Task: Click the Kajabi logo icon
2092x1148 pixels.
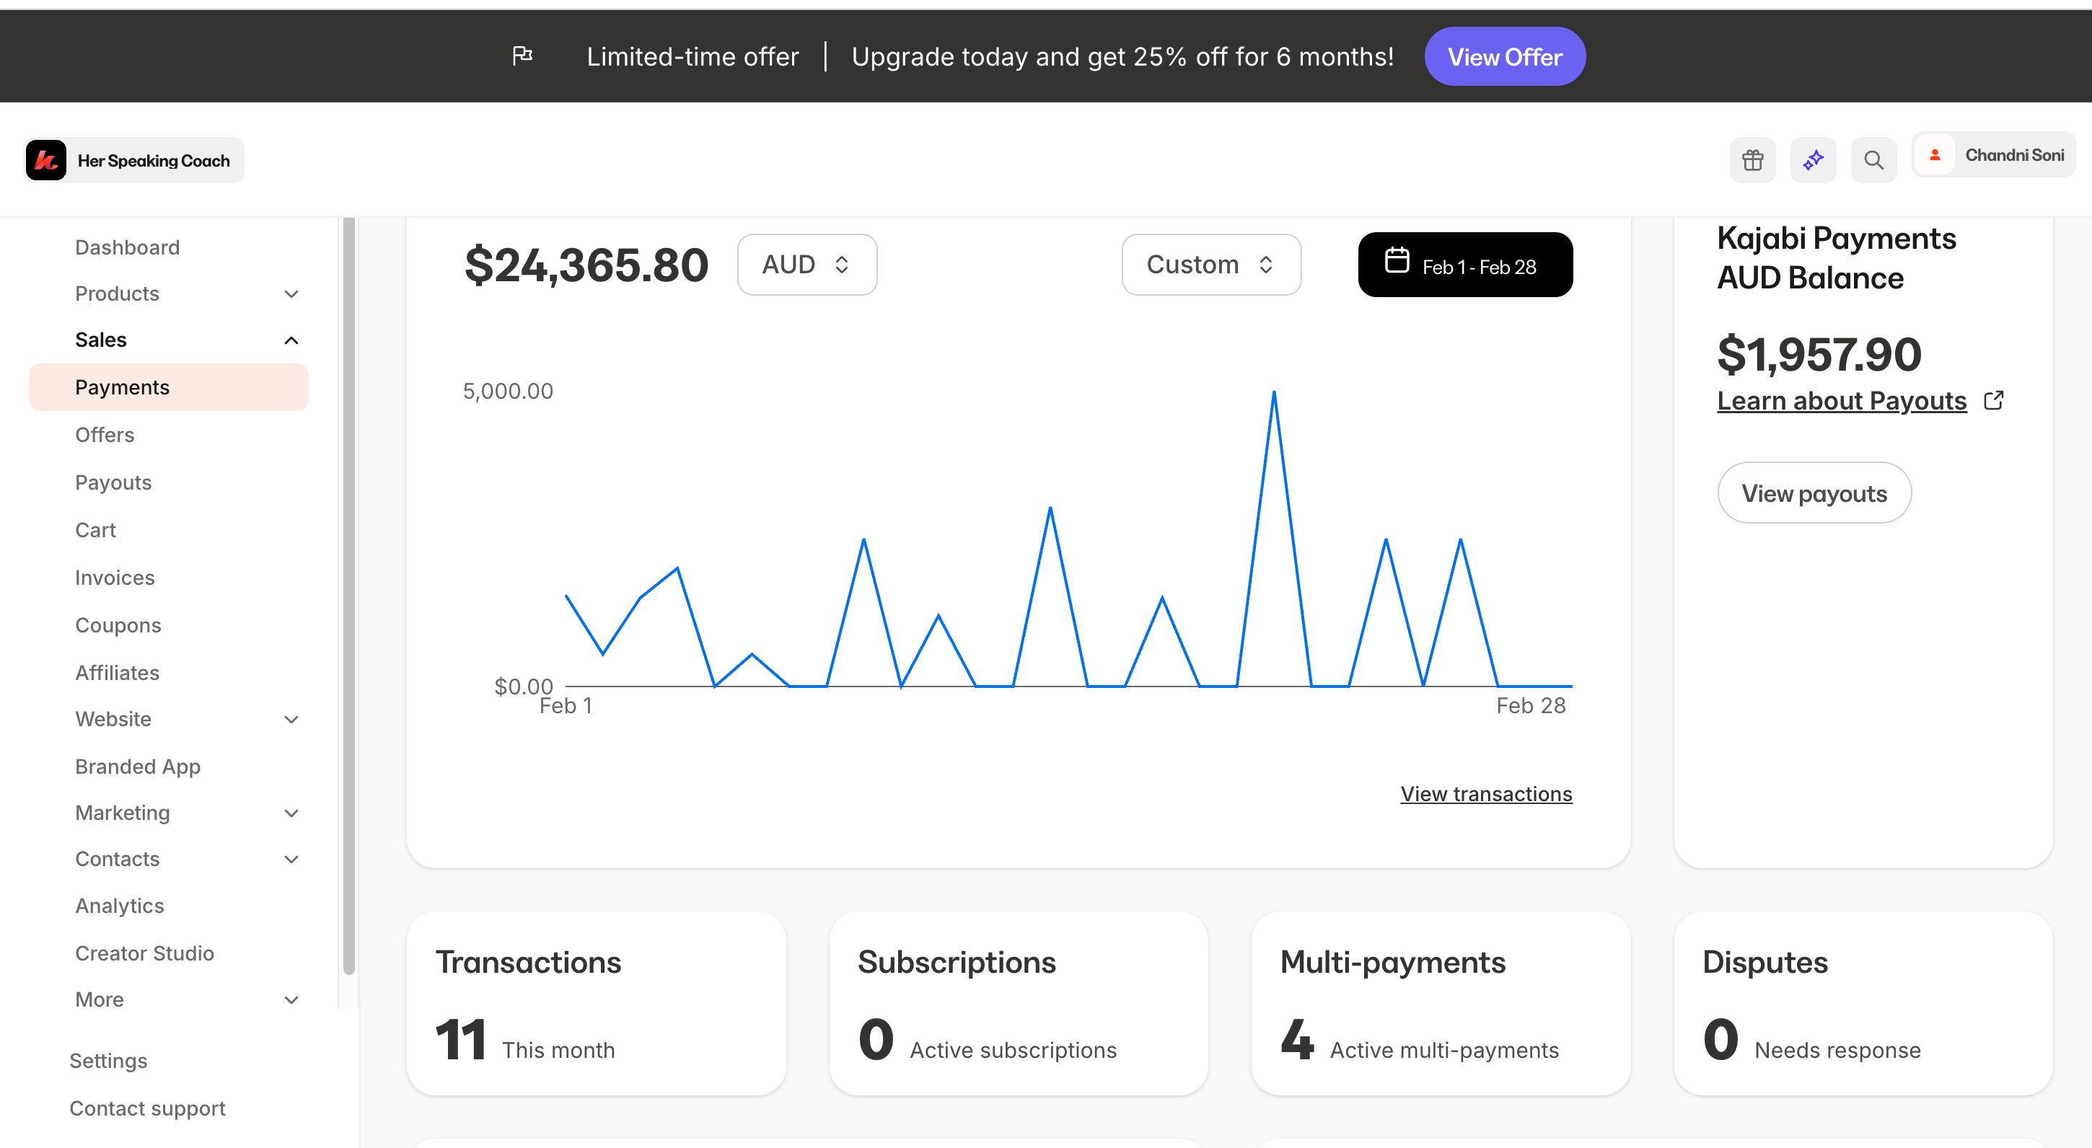Action: click(x=46, y=160)
